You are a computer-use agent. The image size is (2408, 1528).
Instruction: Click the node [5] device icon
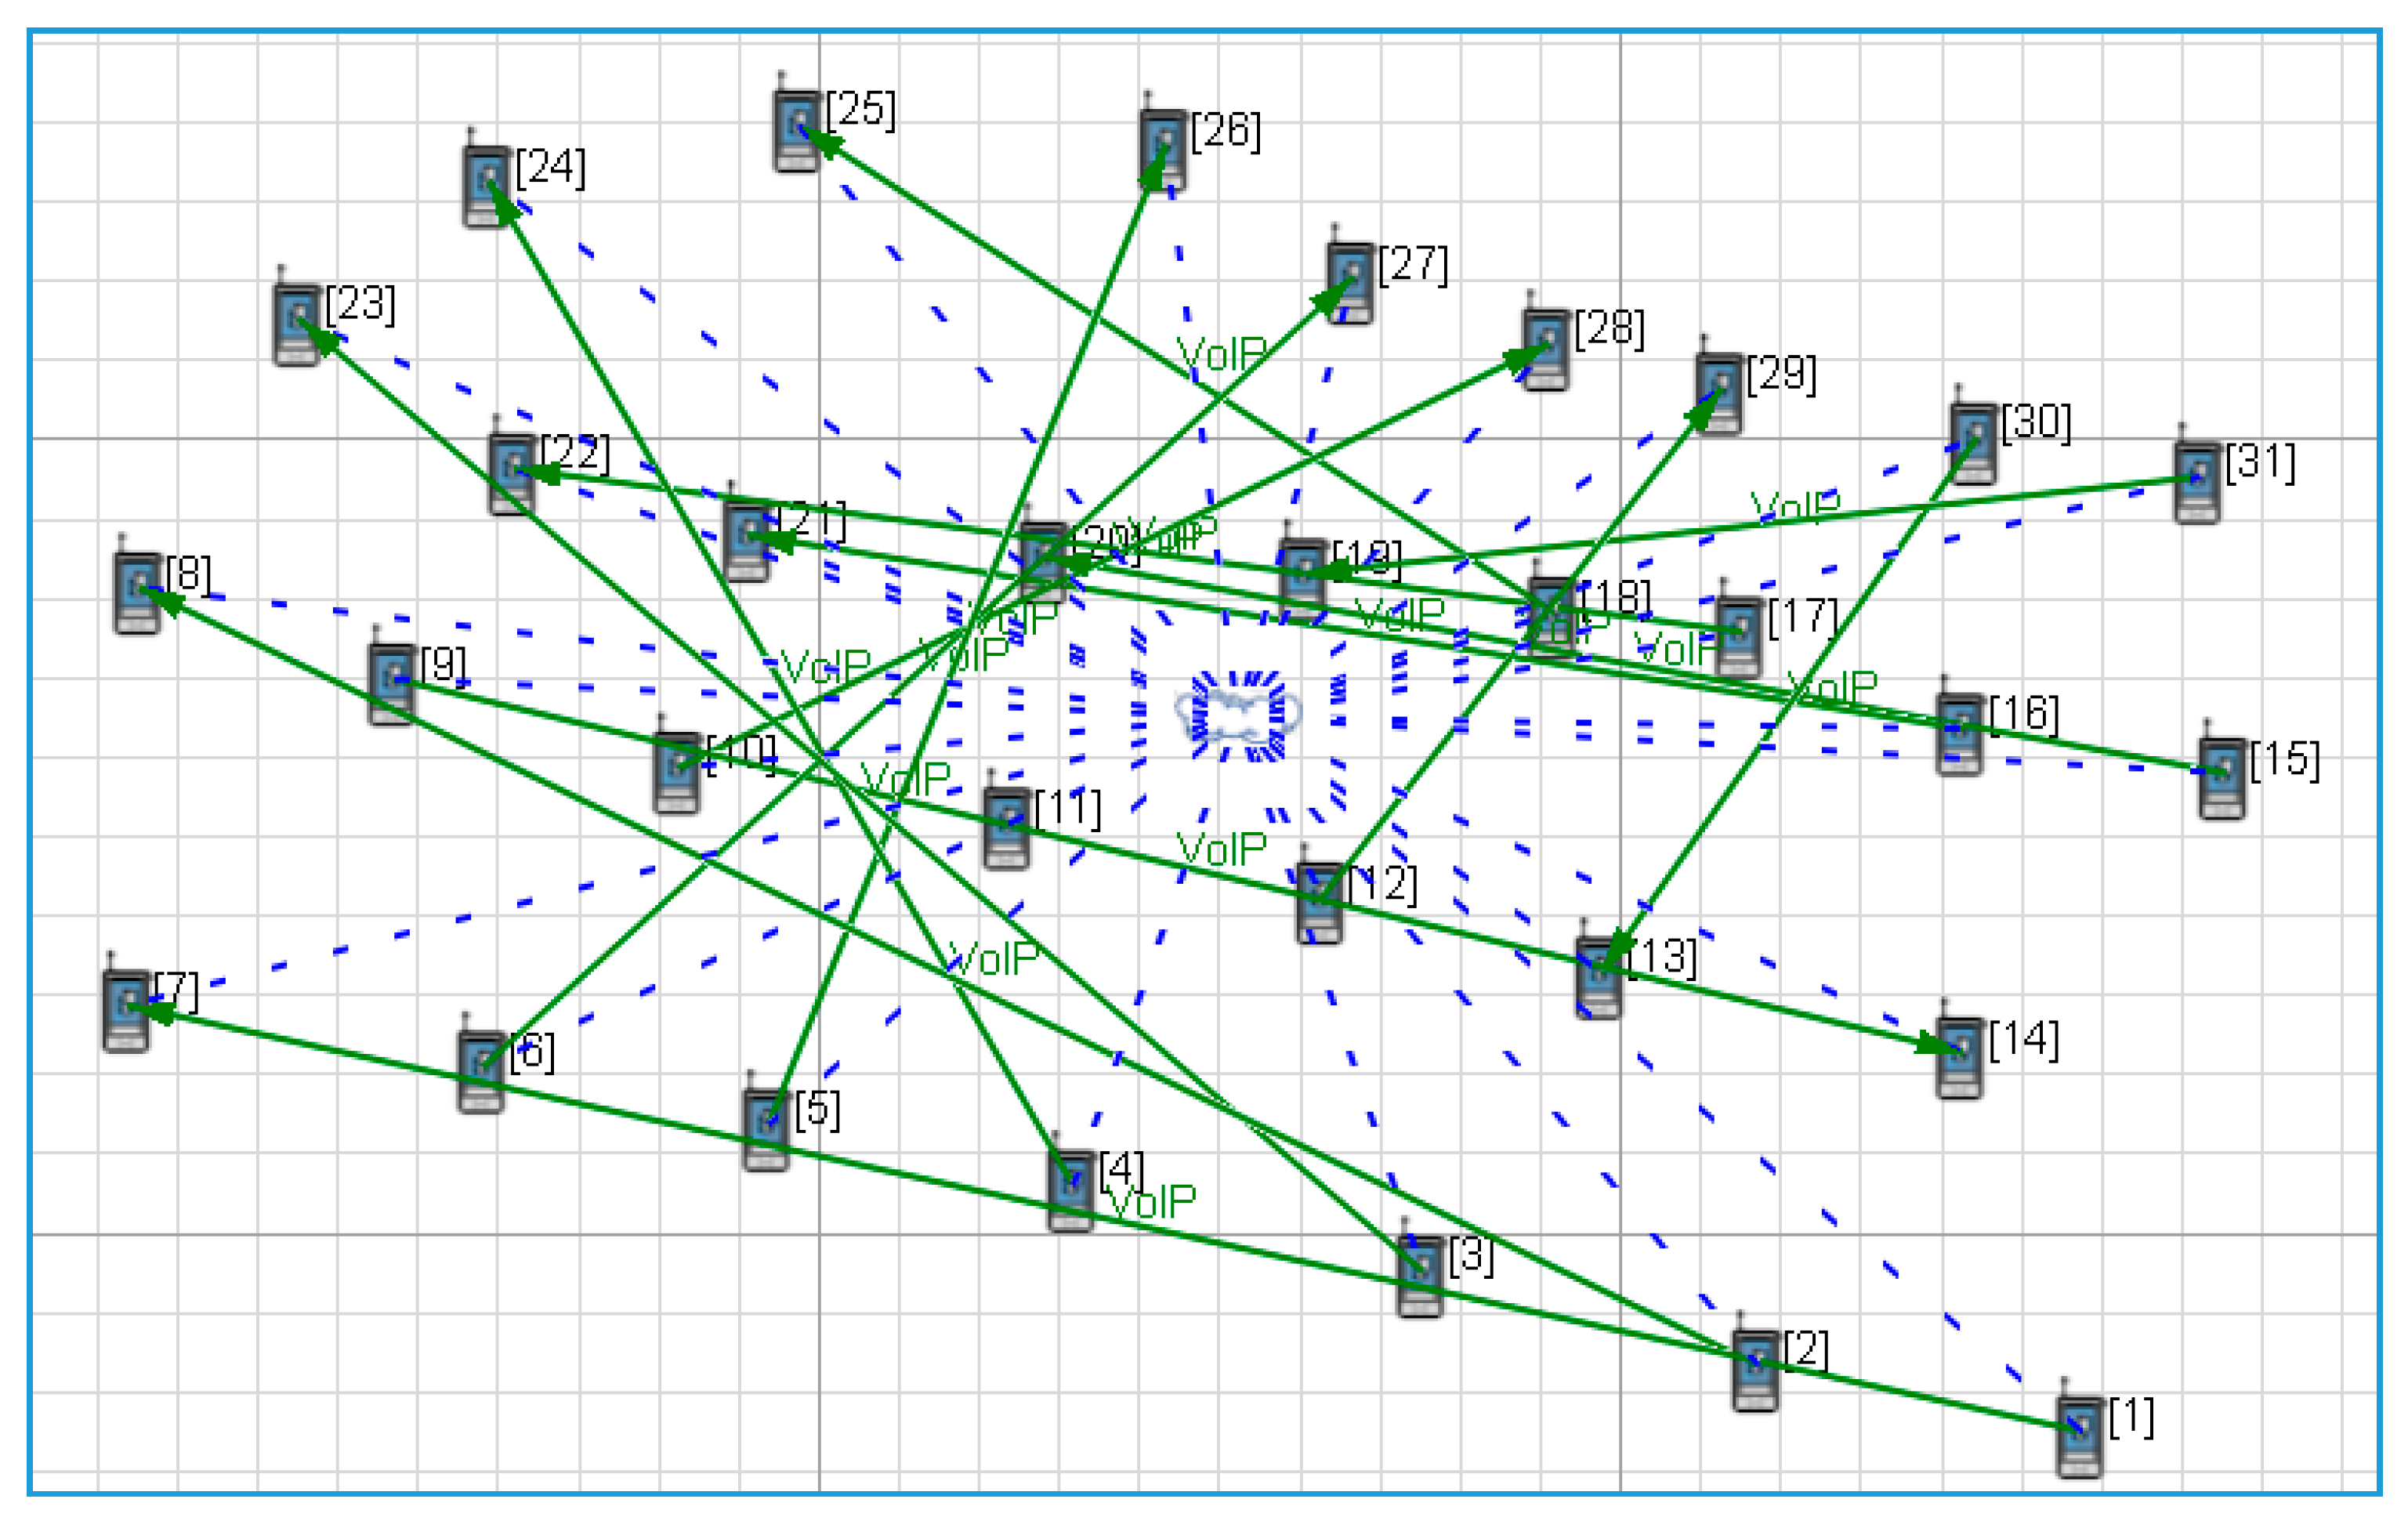click(766, 1129)
